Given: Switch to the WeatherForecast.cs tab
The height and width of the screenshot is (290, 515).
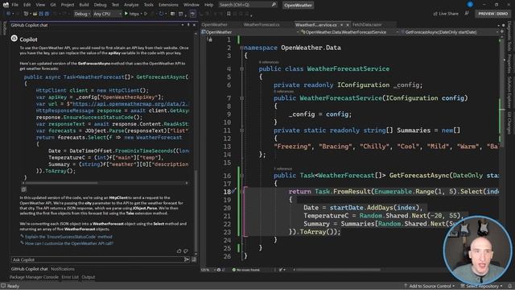Looking at the screenshot, I should point(262,25).
